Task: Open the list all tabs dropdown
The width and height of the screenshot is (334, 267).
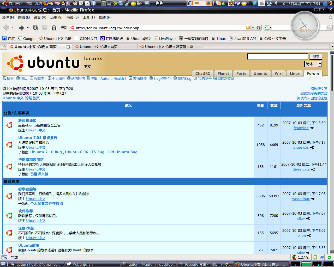Action: pyautogui.click(x=332, y=47)
